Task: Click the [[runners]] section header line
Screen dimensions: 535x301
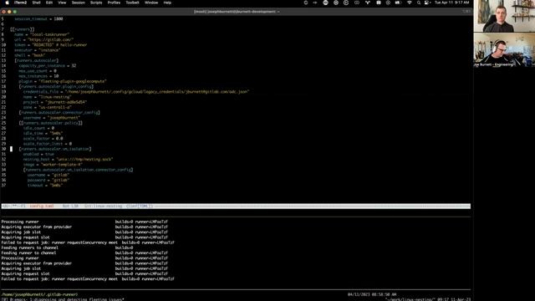Action: coord(23,29)
